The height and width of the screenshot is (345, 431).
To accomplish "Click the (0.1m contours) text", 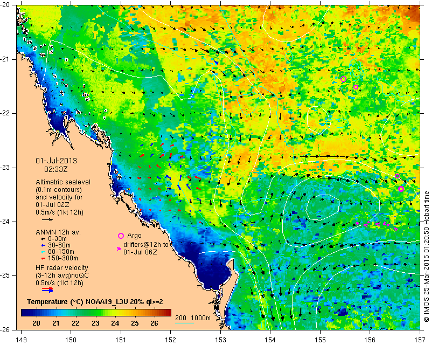I will (x=59, y=190).
